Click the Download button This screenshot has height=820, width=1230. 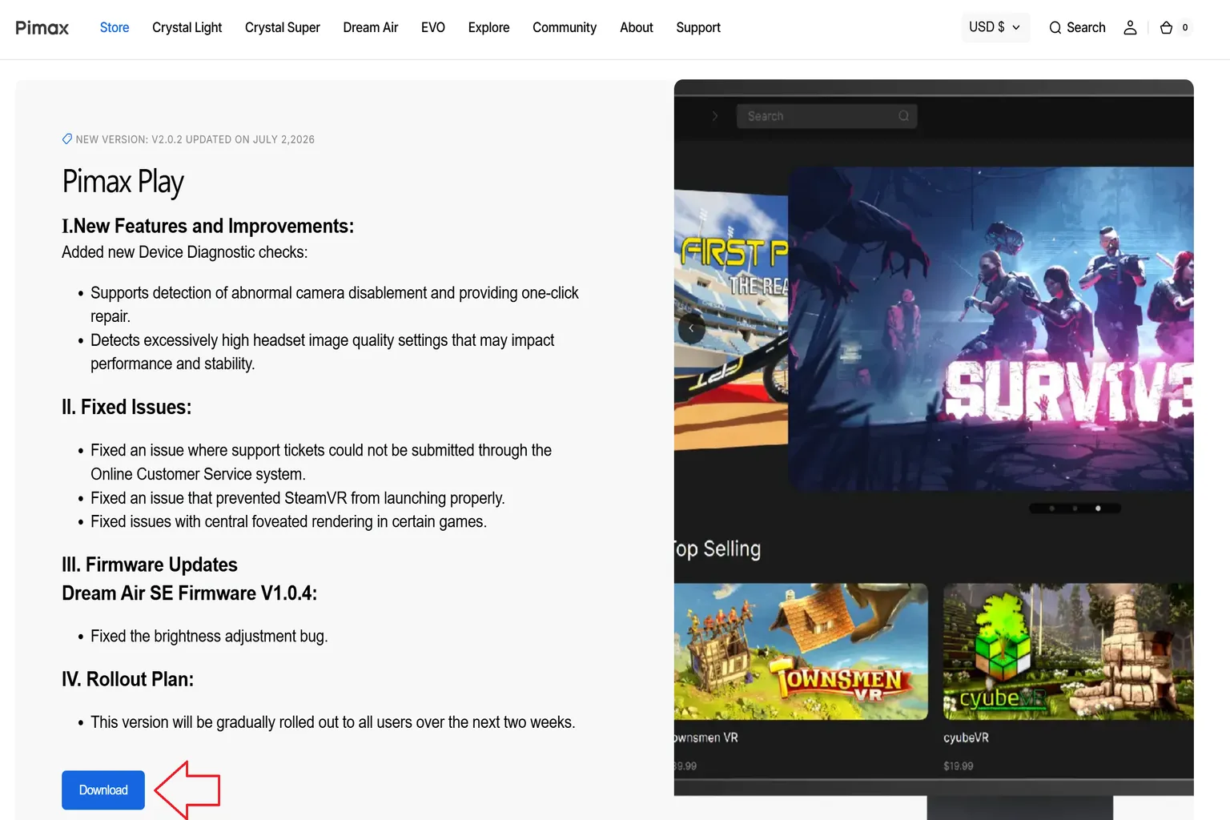(103, 790)
